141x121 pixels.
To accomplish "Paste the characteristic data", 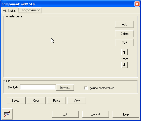I will (56, 101).
